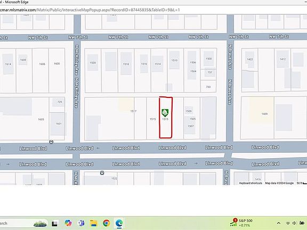The width and height of the screenshot is (307, 230).
Task: Launch Google Chrome from the taskbar
Action: [106, 223]
